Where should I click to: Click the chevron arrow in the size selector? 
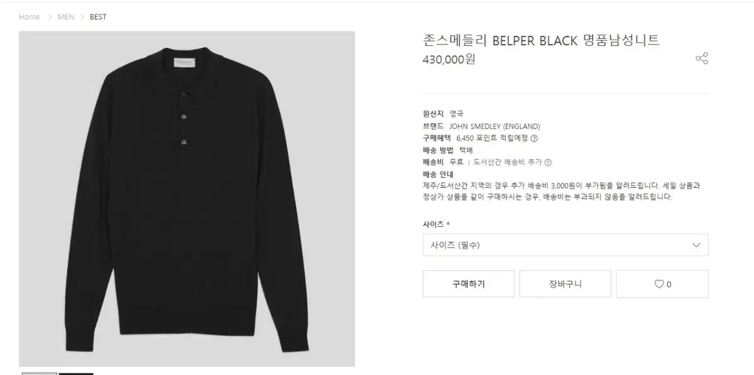(x=696, y=245)
